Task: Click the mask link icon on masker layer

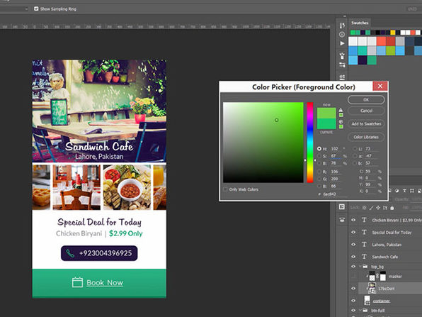Action: pos(377,276)
